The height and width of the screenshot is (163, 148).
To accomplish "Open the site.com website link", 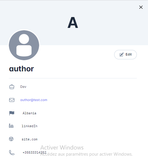I will [x=29, y=139].
